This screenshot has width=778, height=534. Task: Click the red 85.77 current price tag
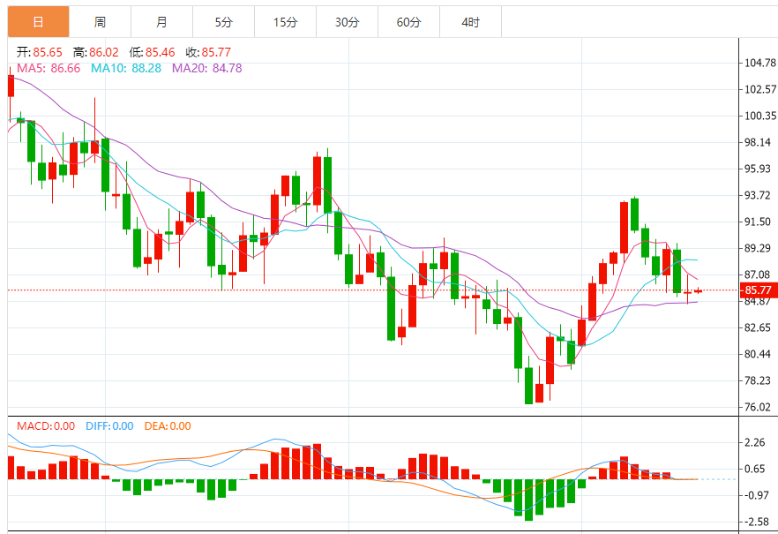click(757, 290)
